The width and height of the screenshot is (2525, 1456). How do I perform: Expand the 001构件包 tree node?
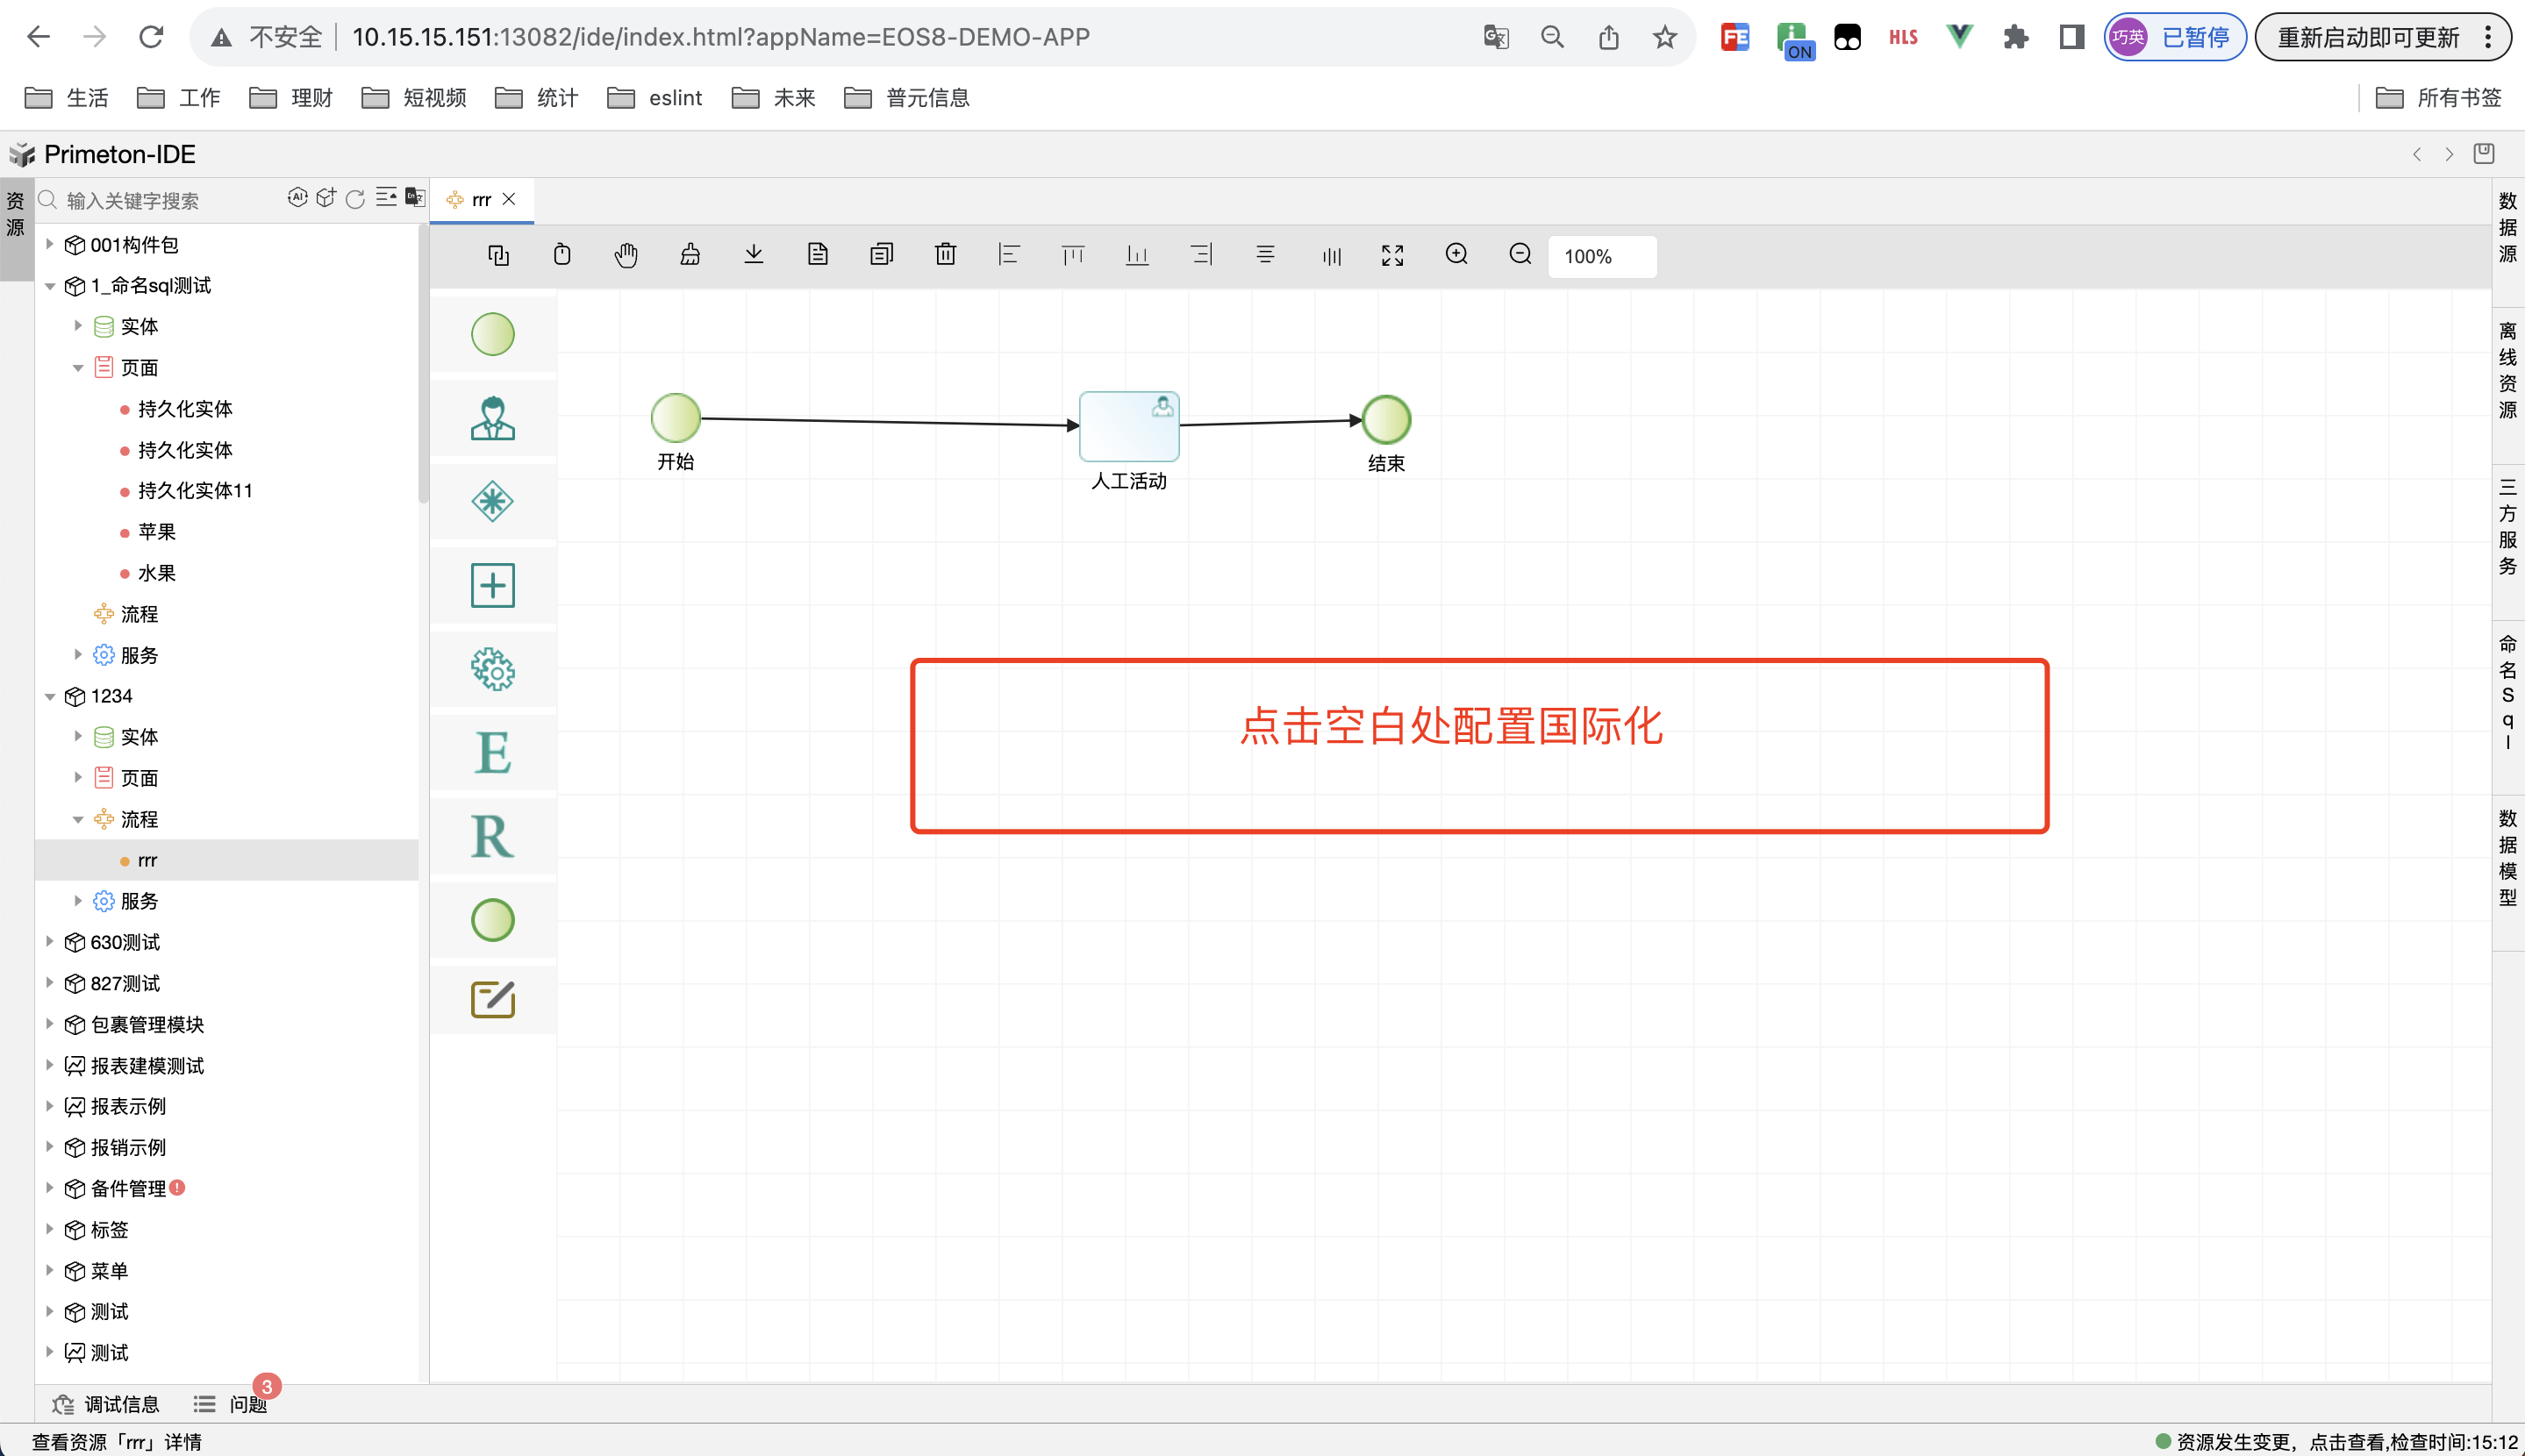50,244
